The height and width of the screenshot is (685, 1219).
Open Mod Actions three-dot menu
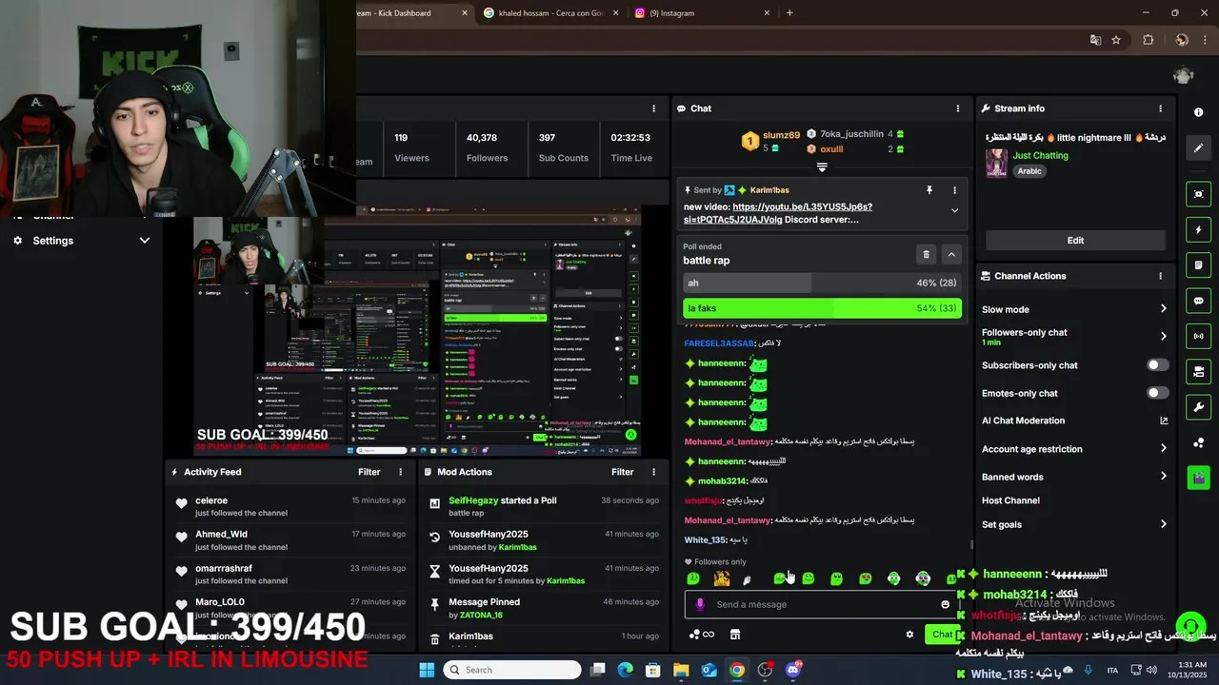(653, 472)
